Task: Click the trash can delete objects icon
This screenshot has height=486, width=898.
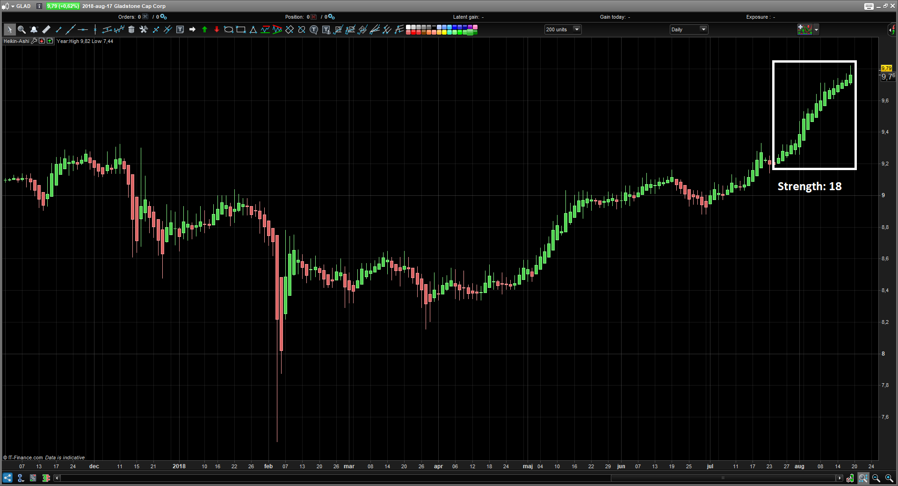Action: click(131, 29)
